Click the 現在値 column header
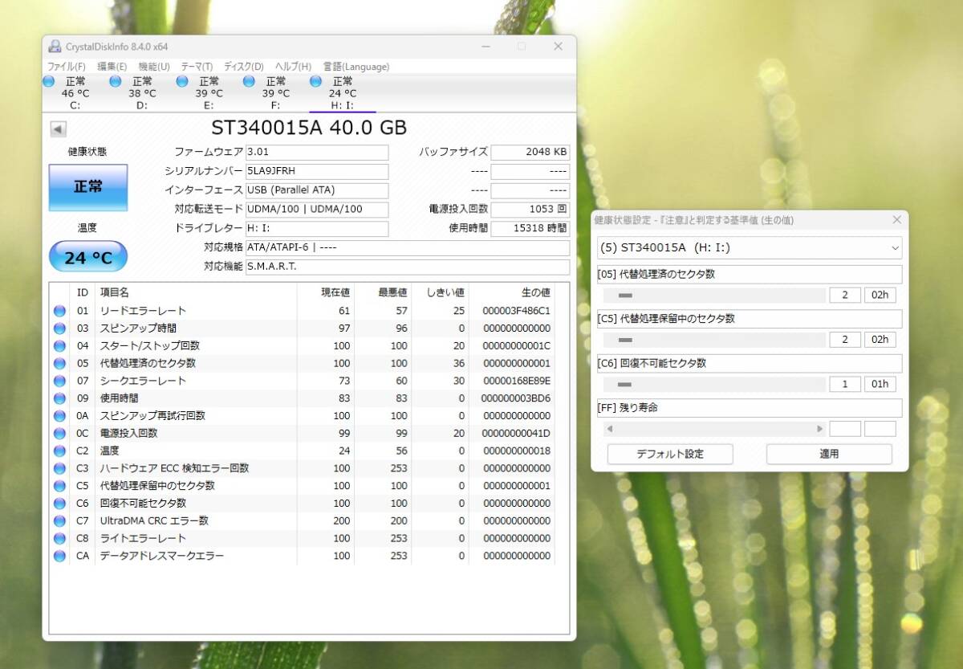The image size is (963, 669). pos(326,293)
